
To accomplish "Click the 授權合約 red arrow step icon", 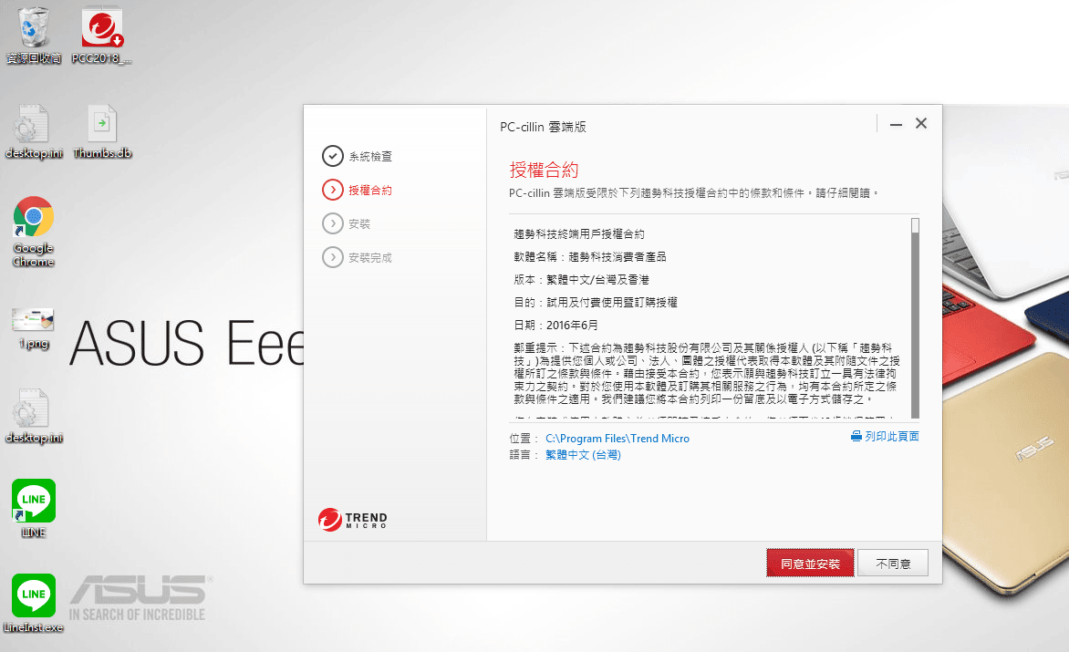I will click(x=333, y=190).
